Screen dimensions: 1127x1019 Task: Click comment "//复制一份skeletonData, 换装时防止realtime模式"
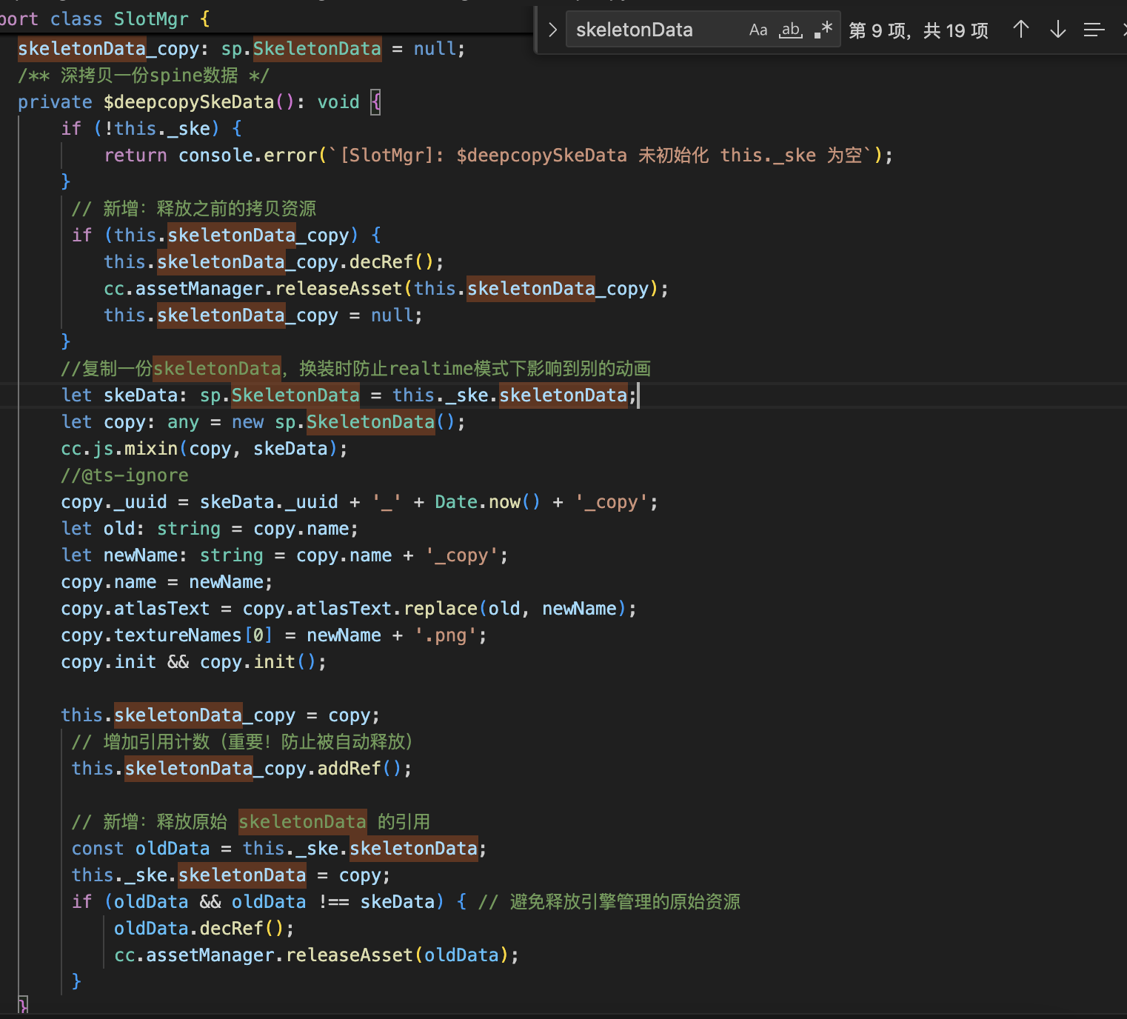(356, 369)
